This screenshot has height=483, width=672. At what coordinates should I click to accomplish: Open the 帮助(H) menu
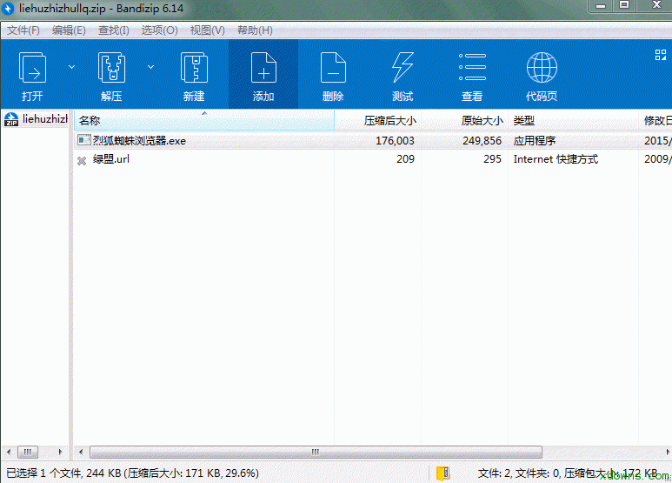tap(255, 30)
